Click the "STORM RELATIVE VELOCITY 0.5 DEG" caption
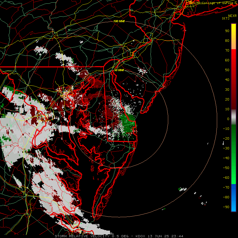The width and height of the screenshot is (238, 238). coord(91,236)
